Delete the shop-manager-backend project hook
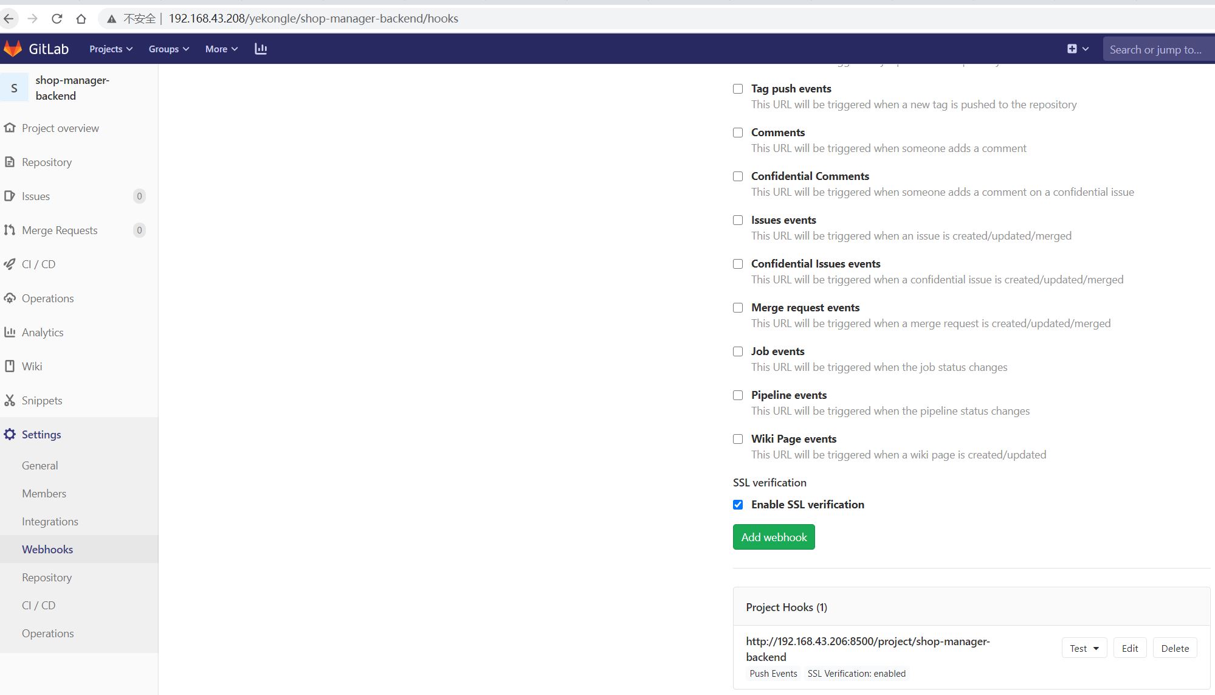 tap(1174, 648)
